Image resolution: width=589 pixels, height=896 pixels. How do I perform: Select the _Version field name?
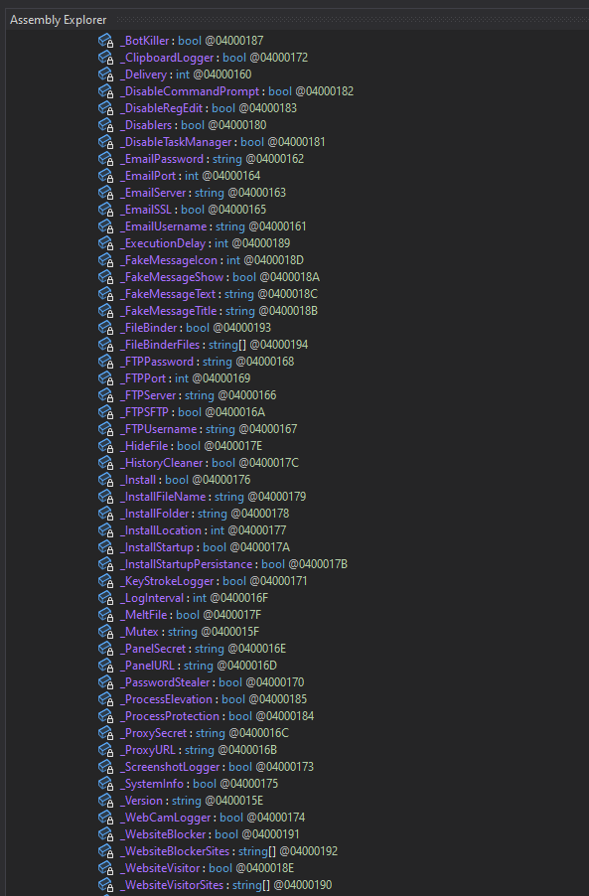(x=142, y=801)
